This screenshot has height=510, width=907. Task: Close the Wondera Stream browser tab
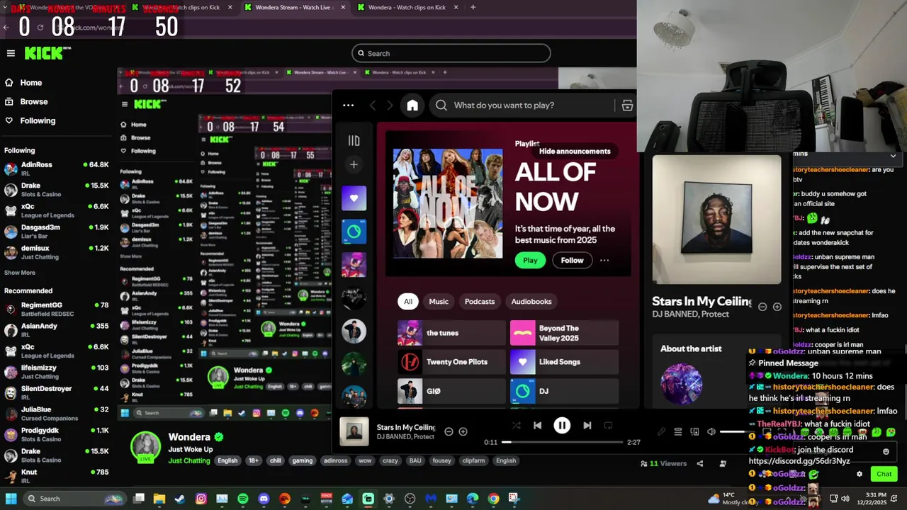click(343, 7)
